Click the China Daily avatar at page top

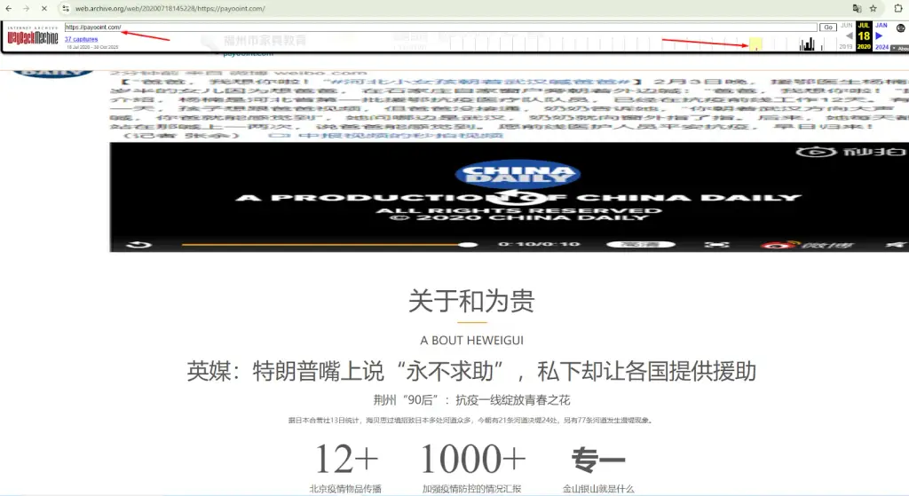tap(52, 73)
